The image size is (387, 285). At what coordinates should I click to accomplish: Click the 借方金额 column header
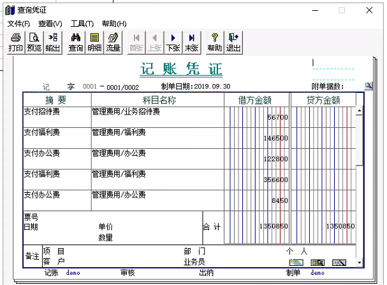click(256, 100)
